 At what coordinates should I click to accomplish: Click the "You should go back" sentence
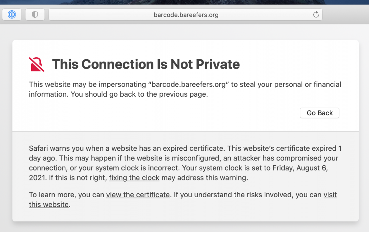tap(139, 94)
